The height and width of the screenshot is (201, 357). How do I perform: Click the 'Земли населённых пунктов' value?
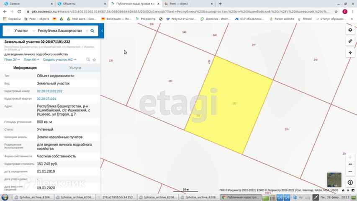tap(60, 137)
